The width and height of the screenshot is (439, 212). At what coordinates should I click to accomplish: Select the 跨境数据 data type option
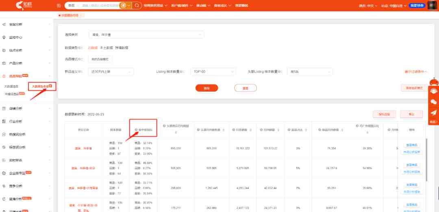tap(122, 48)
